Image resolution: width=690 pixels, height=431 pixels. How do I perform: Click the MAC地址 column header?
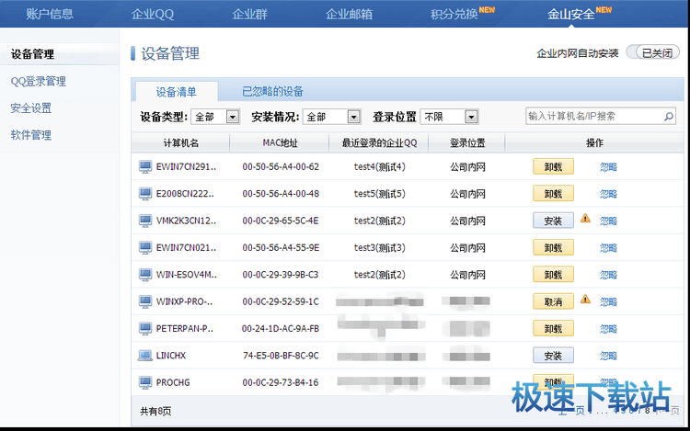280,143
